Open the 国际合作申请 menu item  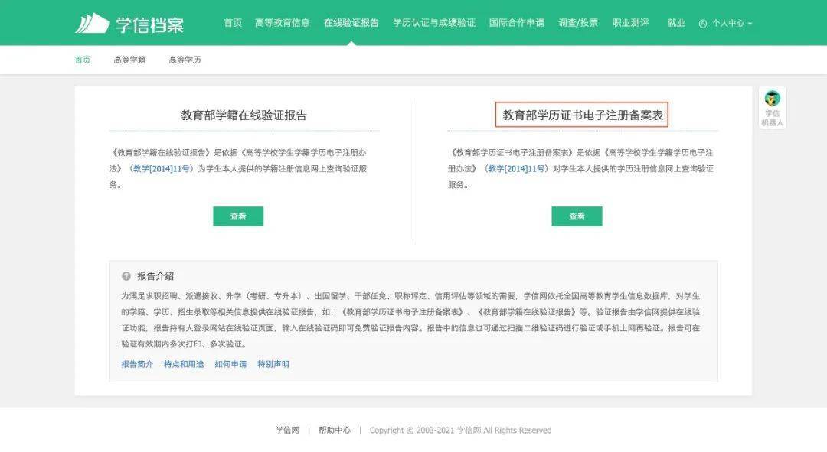[x=516, y=23]
